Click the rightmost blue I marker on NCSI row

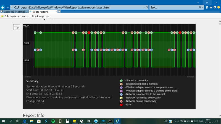coord(194,50)
